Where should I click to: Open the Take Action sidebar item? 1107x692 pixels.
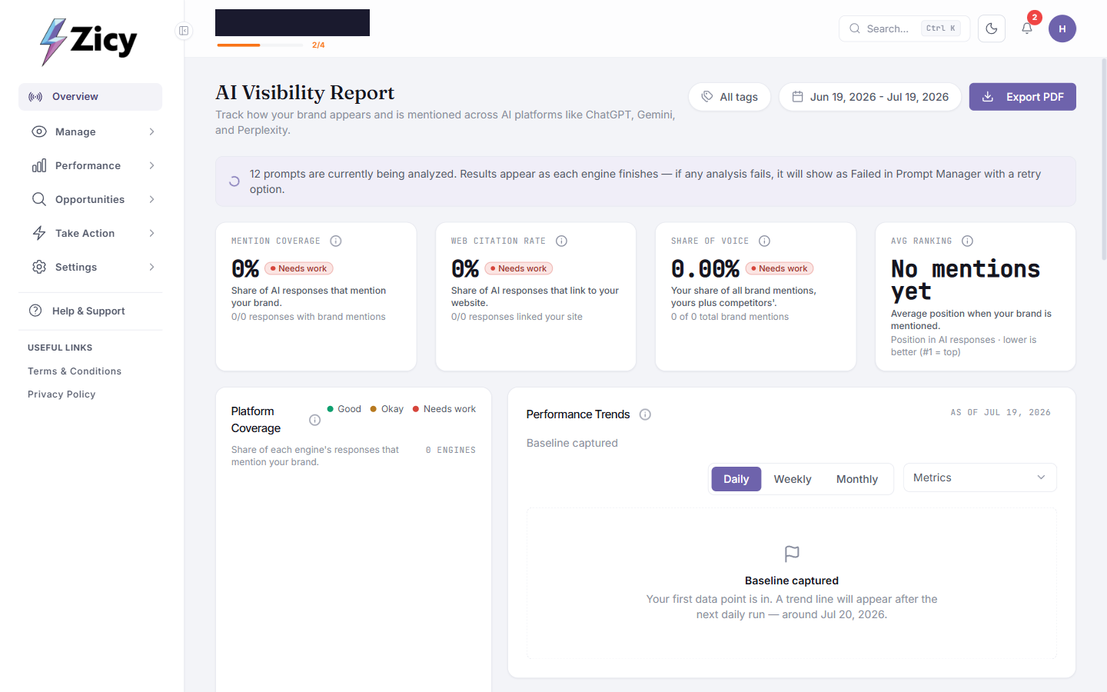[90, 233]
